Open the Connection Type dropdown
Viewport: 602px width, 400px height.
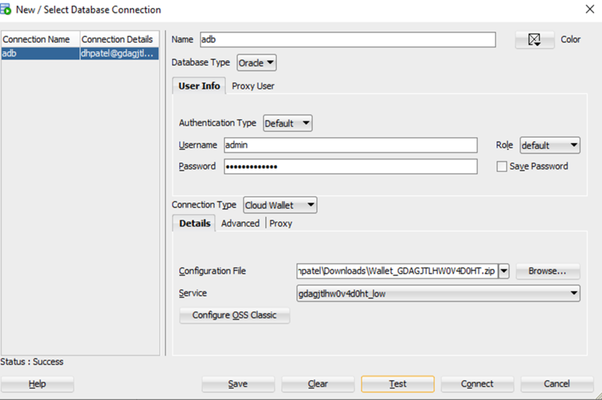[x=279, y=205]
